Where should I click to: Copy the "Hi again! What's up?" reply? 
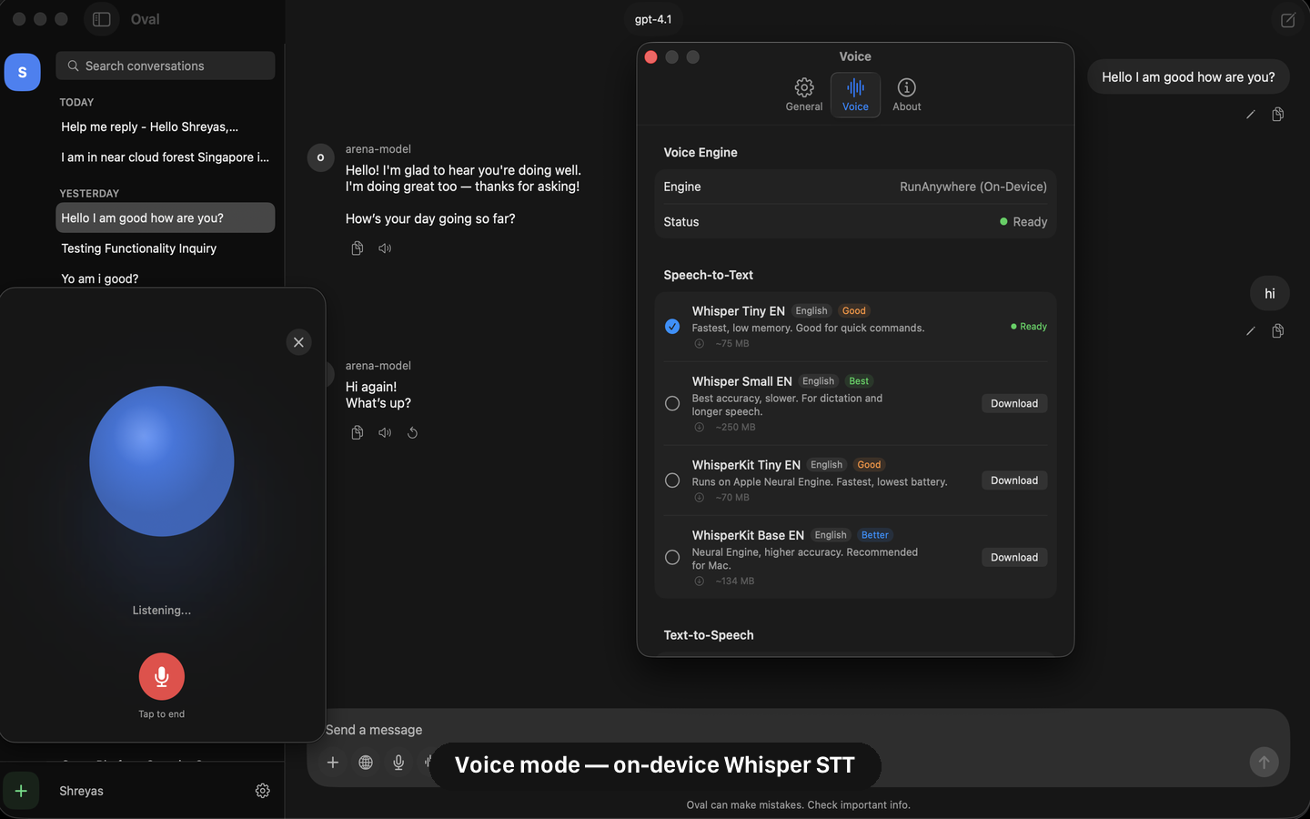tap(358, 433)
